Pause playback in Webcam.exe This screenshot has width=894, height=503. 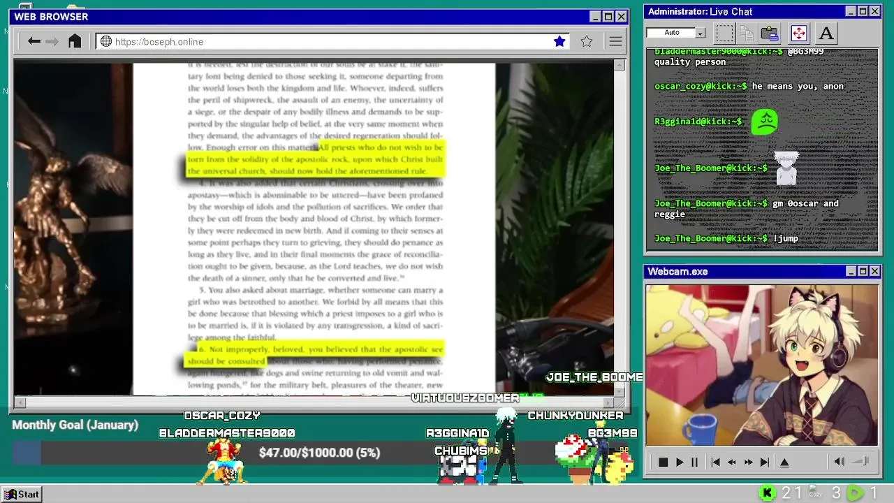pyautogui.click(x=694, y=462)
